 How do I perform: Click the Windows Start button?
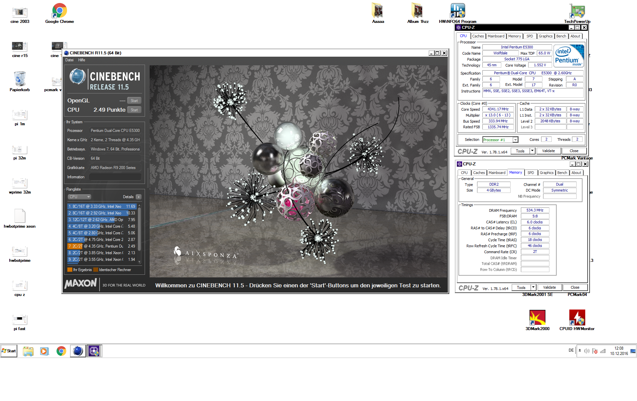[9, 351]
